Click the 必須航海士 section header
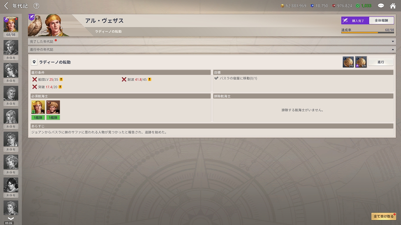 click(x=121, y=96)
